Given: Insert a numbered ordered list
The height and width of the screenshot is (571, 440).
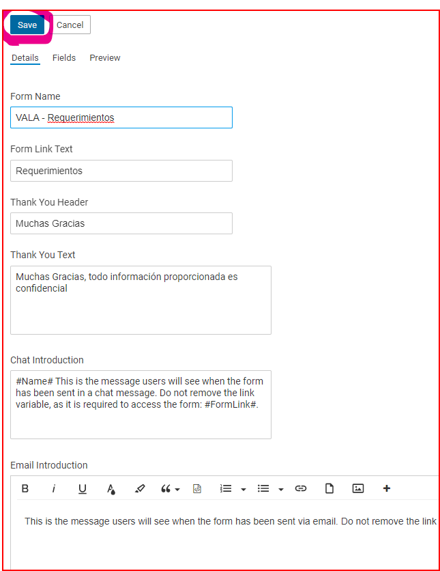Looking at the screenshot, I should (x=225, y=488).
